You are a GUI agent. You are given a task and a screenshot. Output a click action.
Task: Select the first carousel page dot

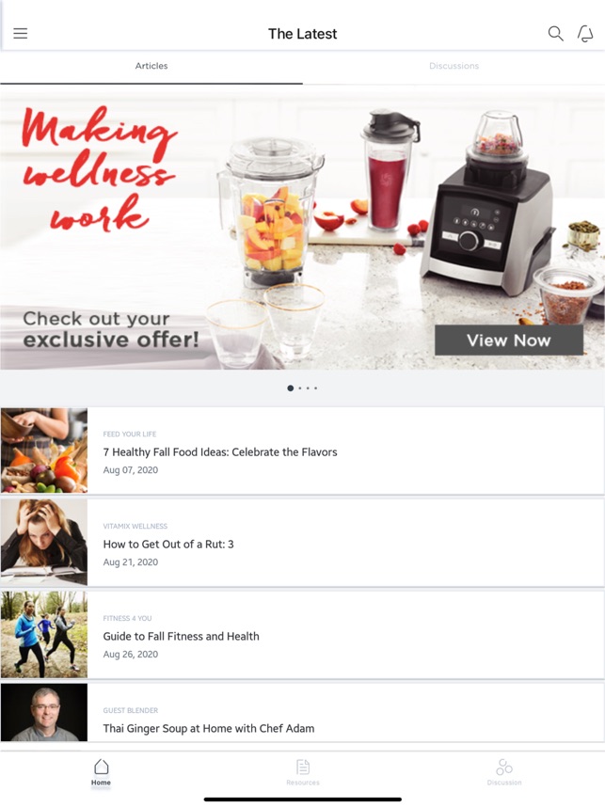point(291,388)
